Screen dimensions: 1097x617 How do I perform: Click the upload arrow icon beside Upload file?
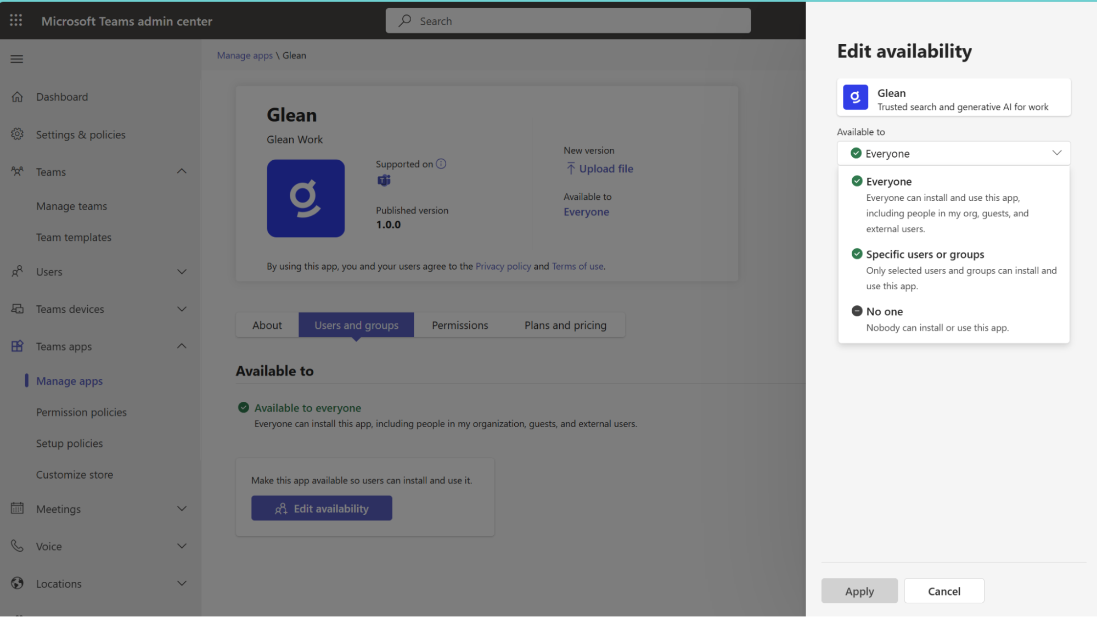click(571, 169)
